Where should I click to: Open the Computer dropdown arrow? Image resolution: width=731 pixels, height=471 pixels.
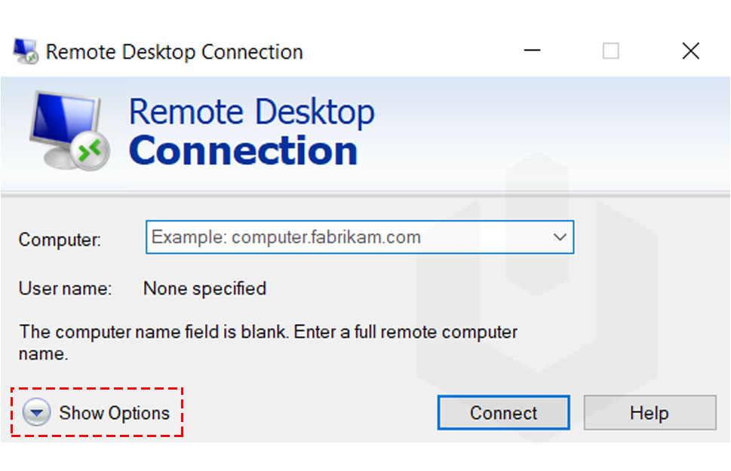(x=560, y=237)
